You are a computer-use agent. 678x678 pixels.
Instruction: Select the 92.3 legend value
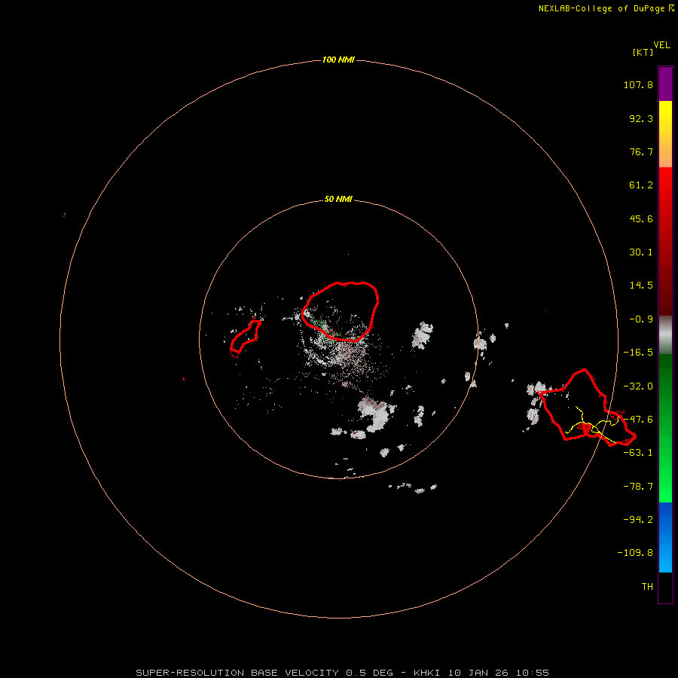(641, 118)
